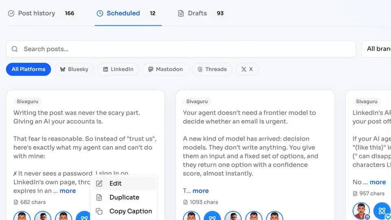The image size is (391, 220).
Task: Expand the 957 chars post via more
Action: click(x=378, y=182)
